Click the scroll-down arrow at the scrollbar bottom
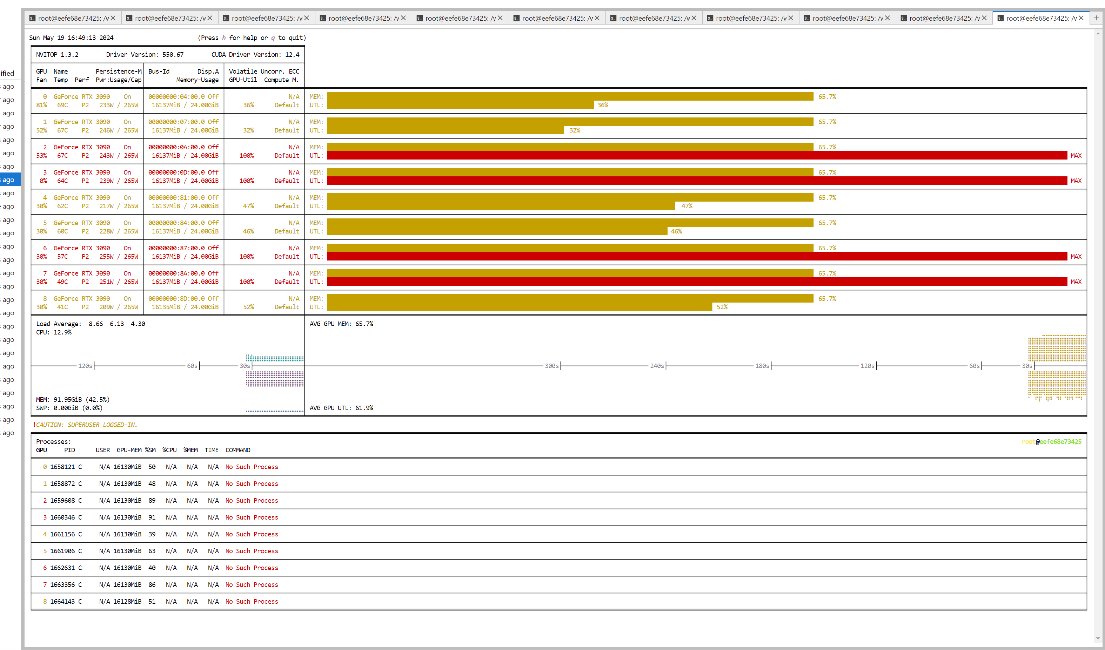This screenshot has width=1105, height=650. [x=1098, y=638]
